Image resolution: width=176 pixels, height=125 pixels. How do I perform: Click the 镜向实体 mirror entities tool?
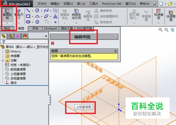coord(103,11)
